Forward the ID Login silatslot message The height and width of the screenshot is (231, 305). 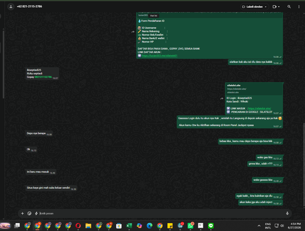[x=221, y=99]
